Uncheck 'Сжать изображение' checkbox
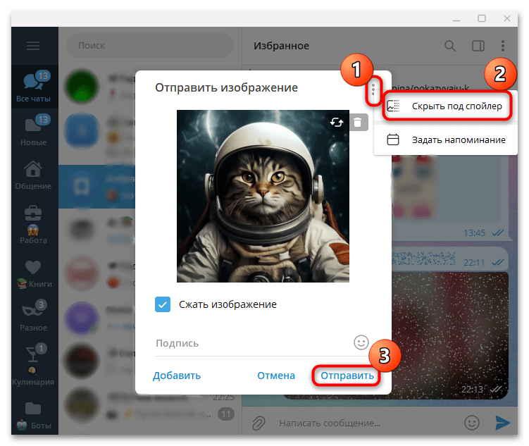Image resolution: width=529 pixels, height=446 pixels. pyautogui.click(x=163, y=304)
